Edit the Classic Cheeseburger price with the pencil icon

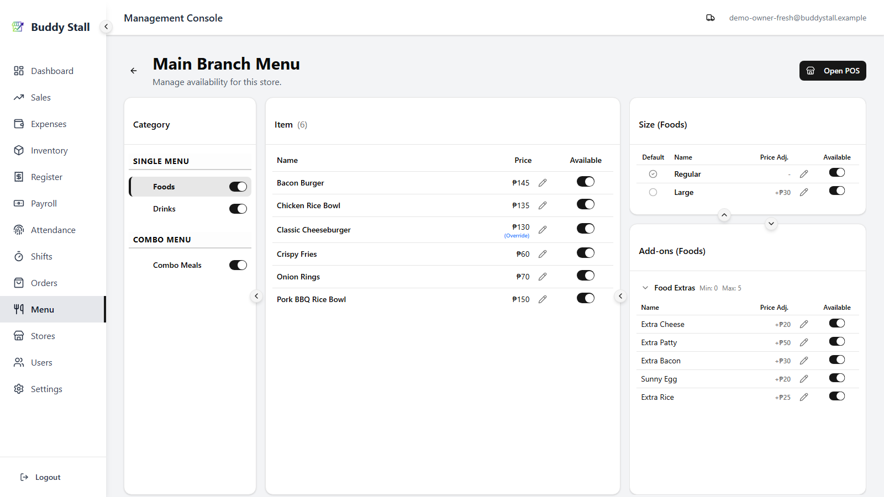point(543,230)
